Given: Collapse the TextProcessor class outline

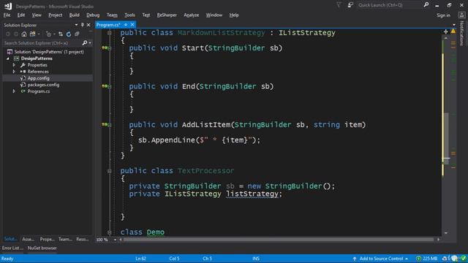Looking at the screenshot, I should pyautogui.click(x=110, y=171).
